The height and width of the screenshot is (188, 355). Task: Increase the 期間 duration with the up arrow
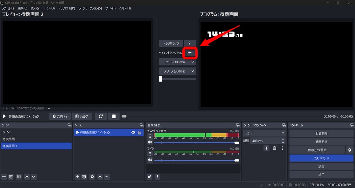[283, 139]
